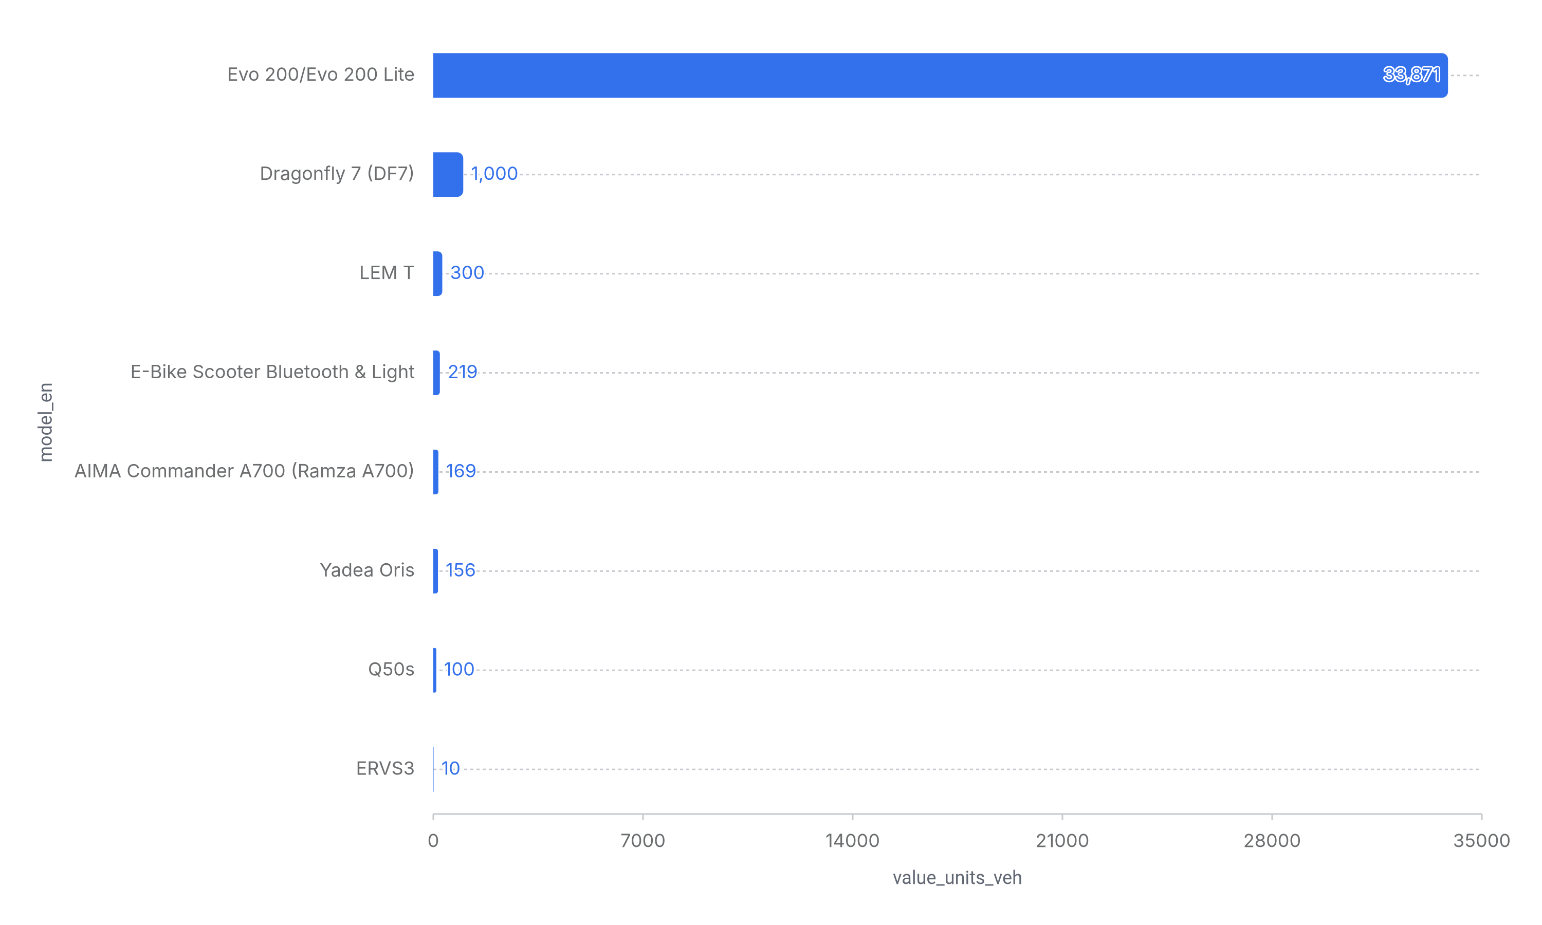1542x925 pixels.
Task: Click the value_units_veh axis title
Action: tap(957, 878)
